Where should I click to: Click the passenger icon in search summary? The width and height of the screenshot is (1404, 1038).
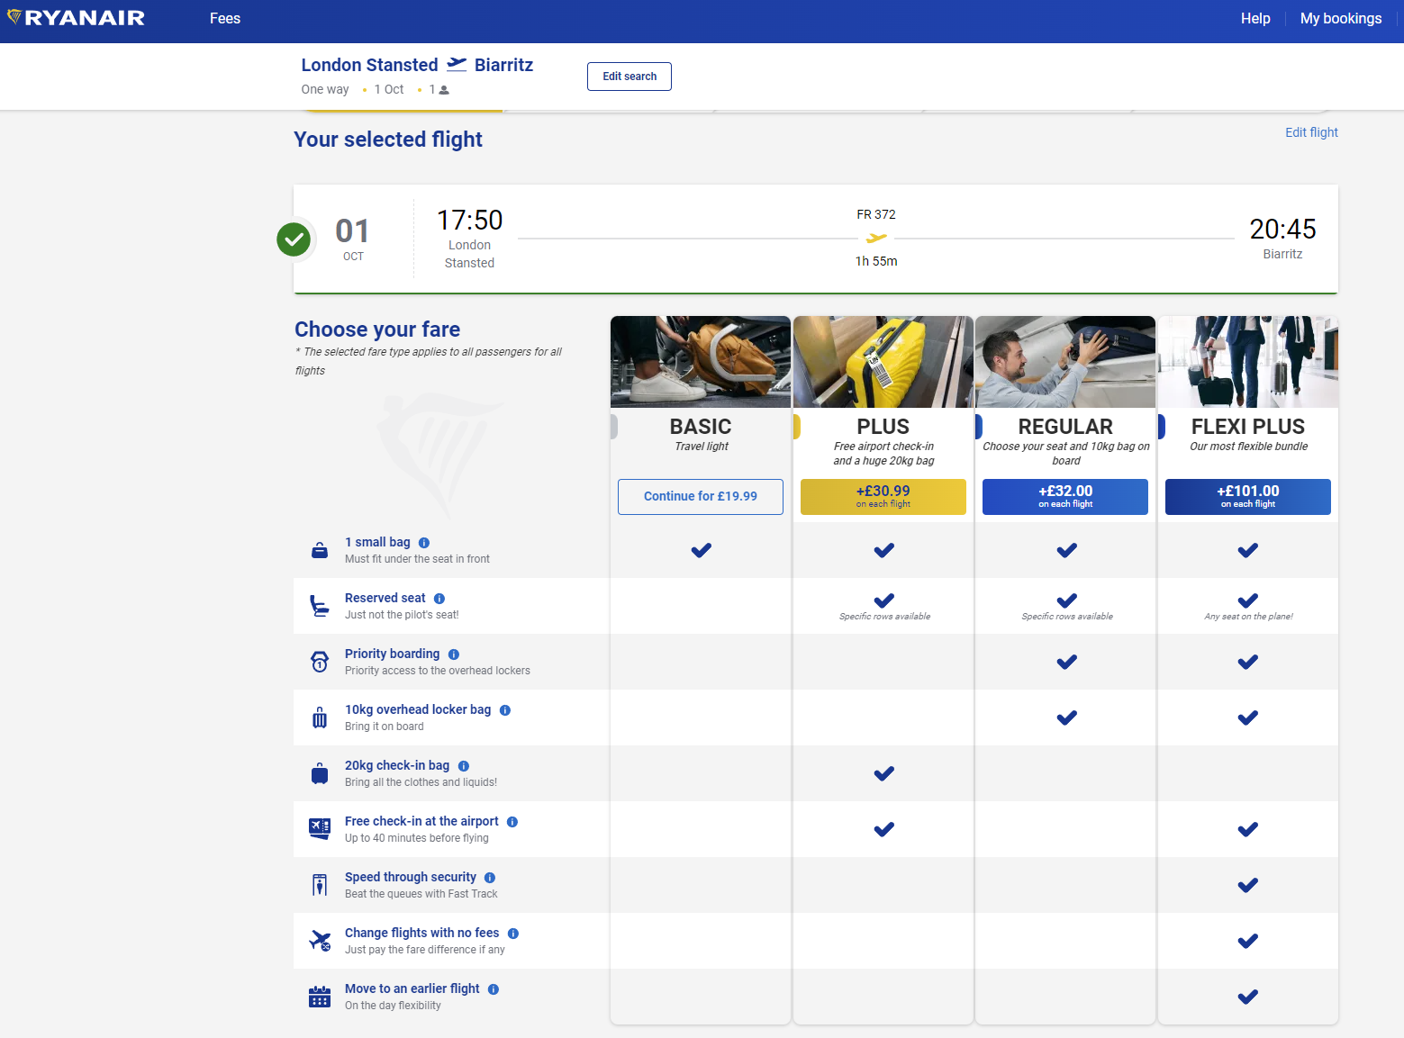pyautogui.click(x=444, y=90)
